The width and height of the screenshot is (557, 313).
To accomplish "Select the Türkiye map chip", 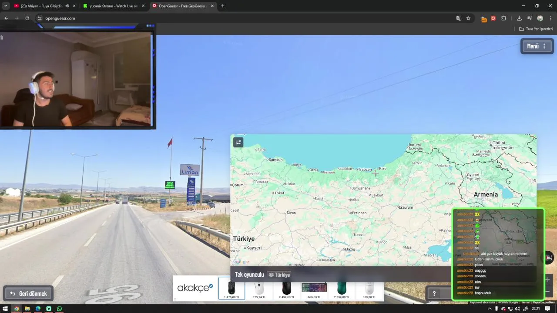I will coord(279,275).
